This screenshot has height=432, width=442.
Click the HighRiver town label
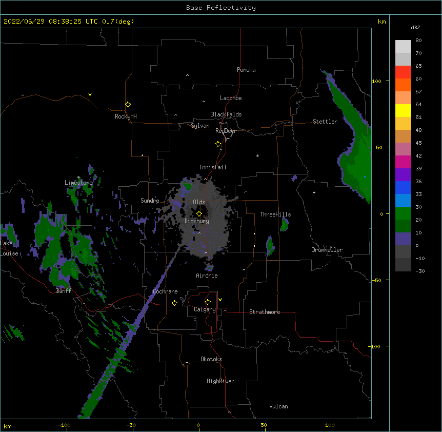tap(220, 381)
